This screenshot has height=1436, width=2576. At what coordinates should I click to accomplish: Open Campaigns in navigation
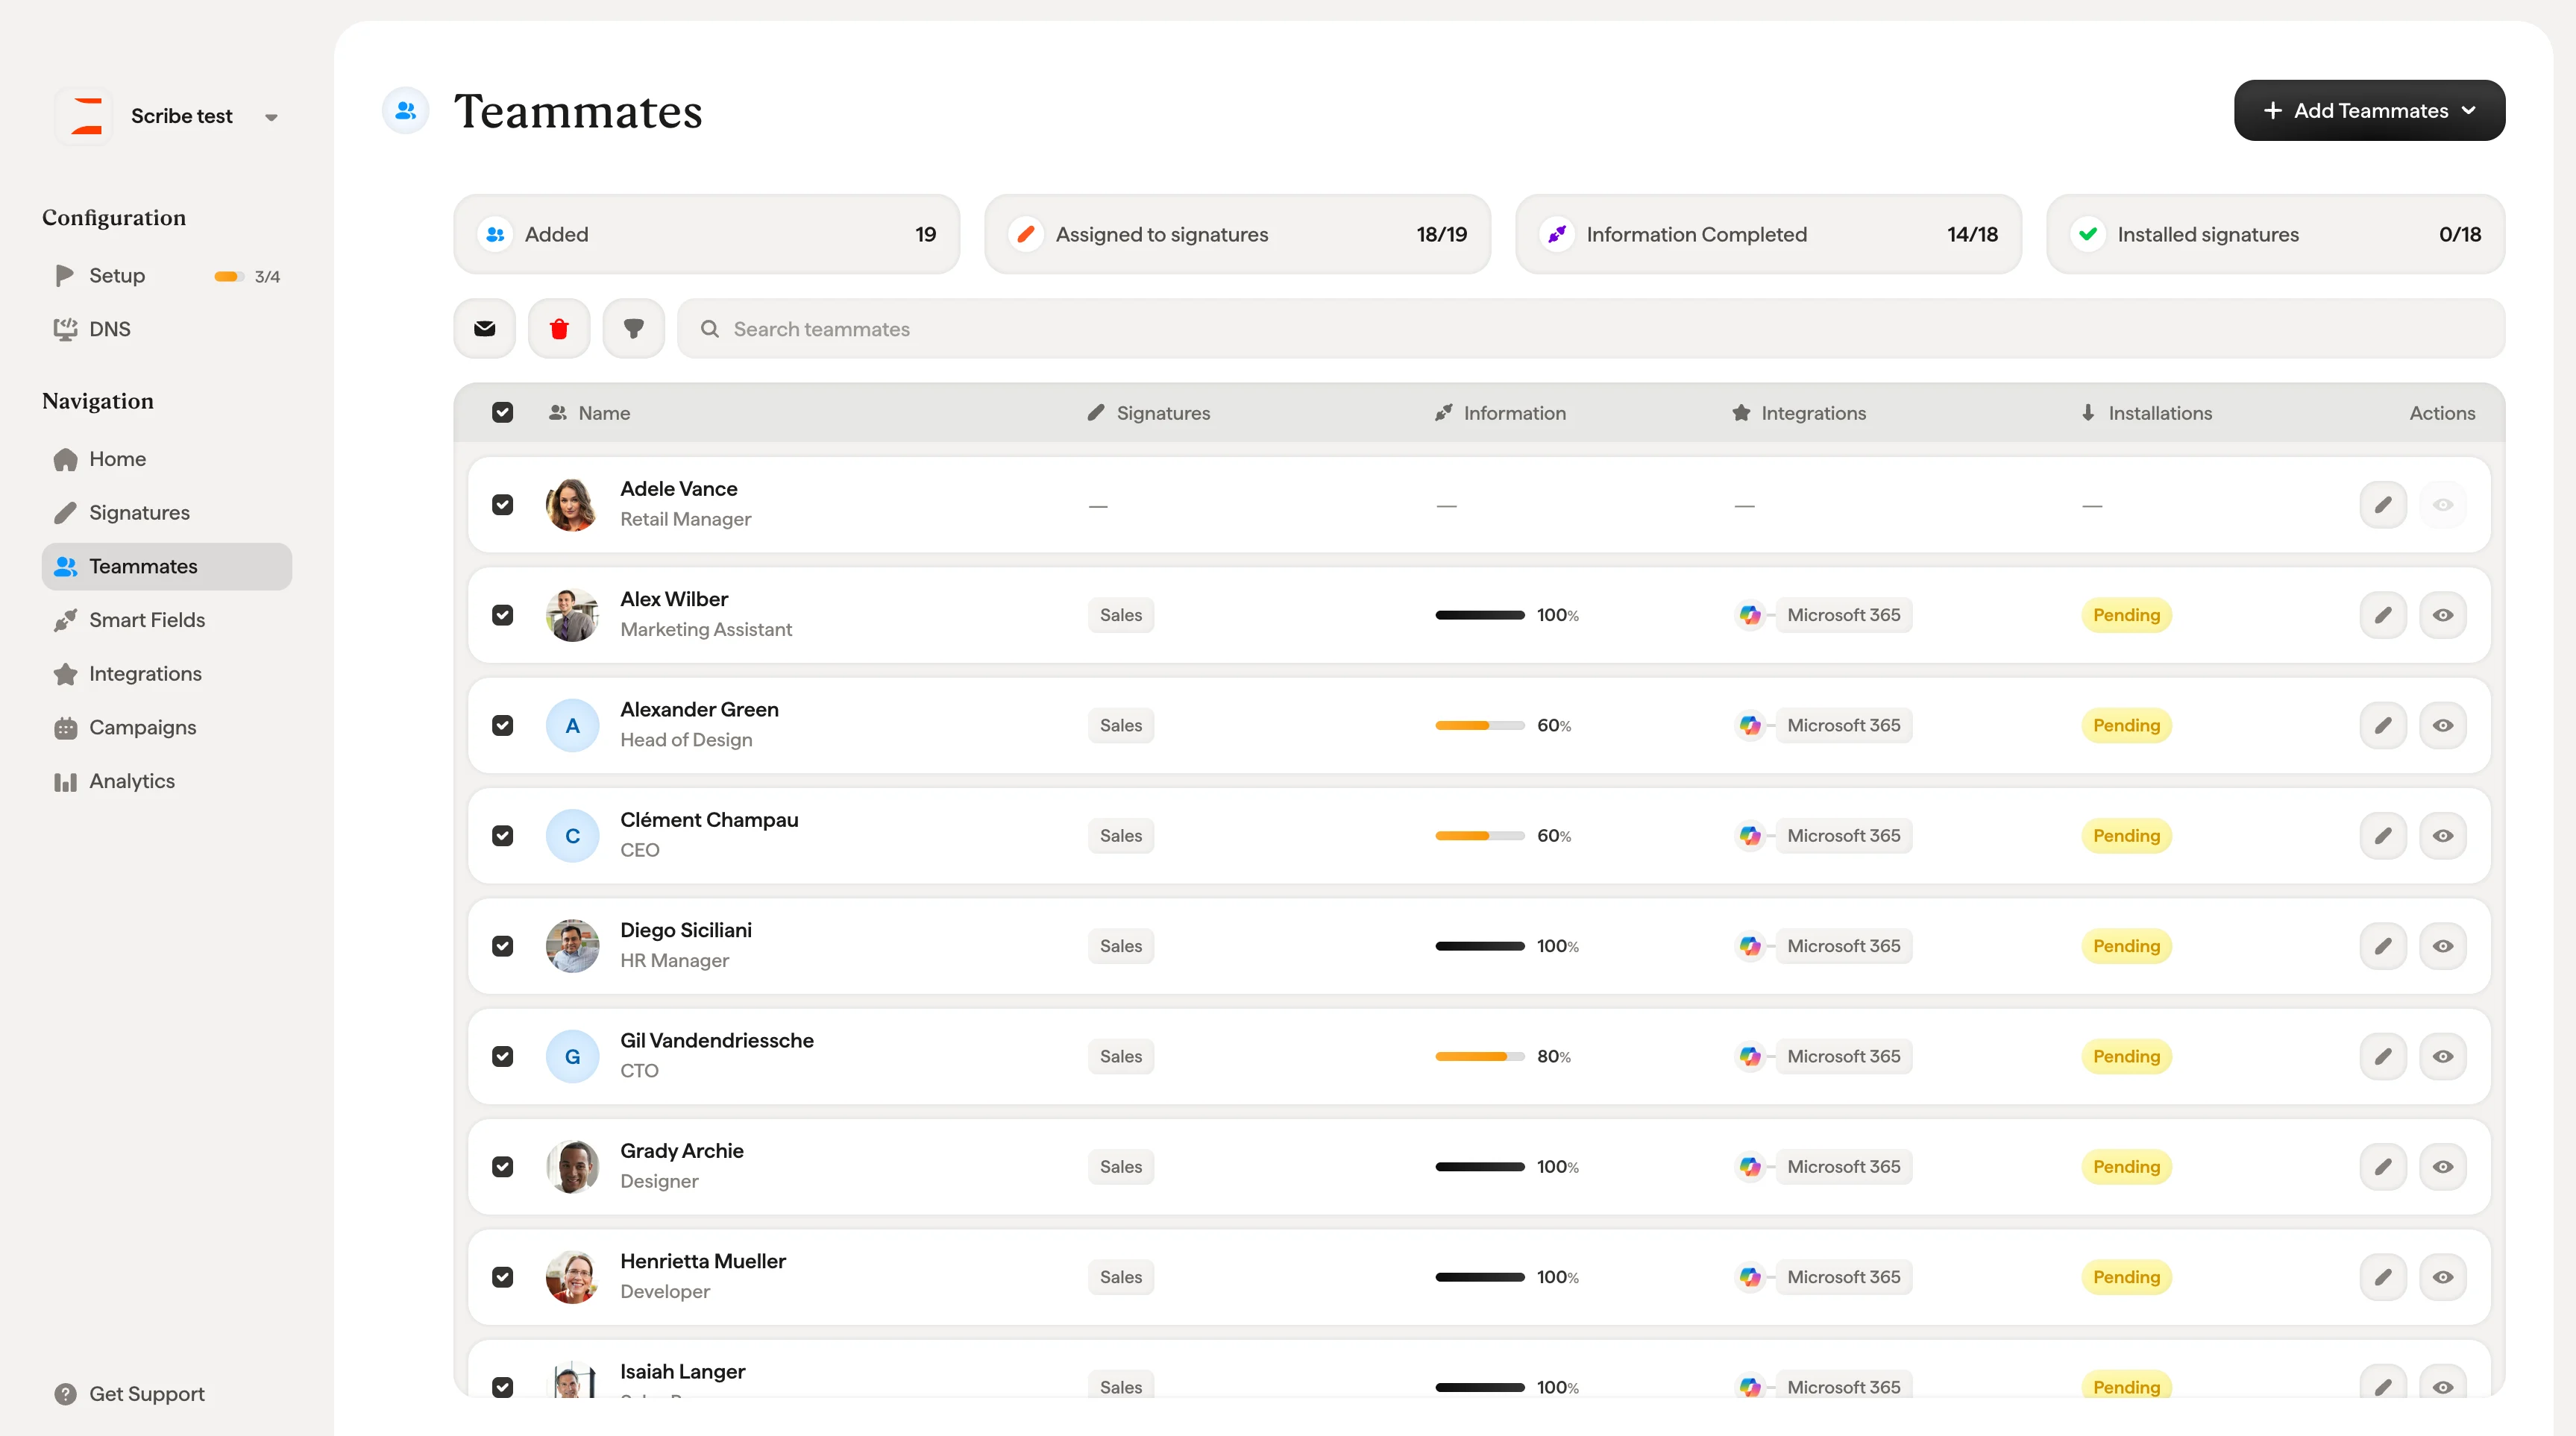click(167, 728)
